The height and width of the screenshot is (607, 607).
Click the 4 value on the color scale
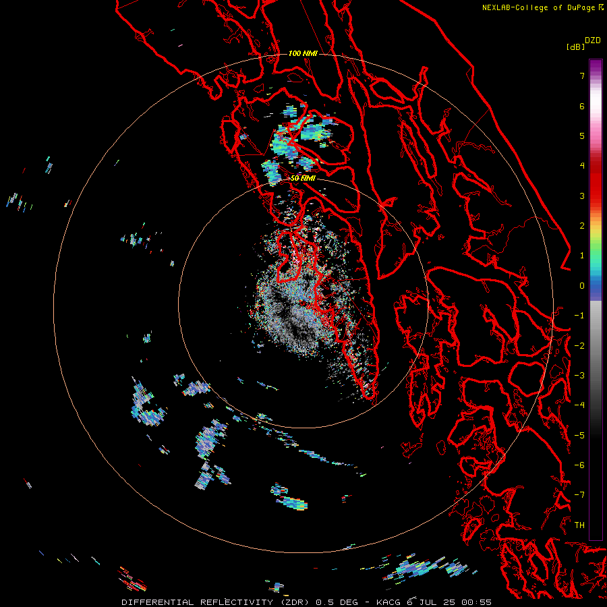coord(582,166)
